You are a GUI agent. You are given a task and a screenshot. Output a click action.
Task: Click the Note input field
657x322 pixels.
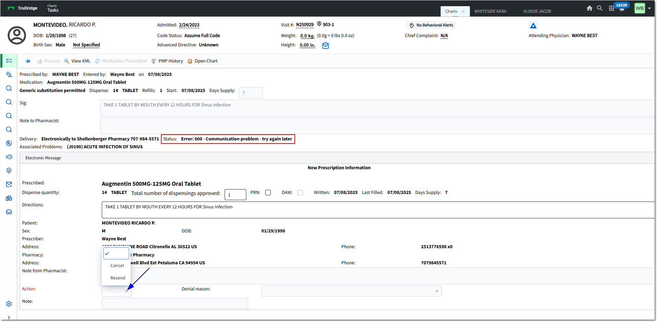[x=175, y=303]
